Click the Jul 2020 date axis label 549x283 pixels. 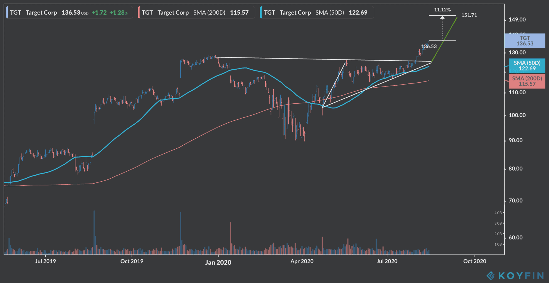click(387, 261)
